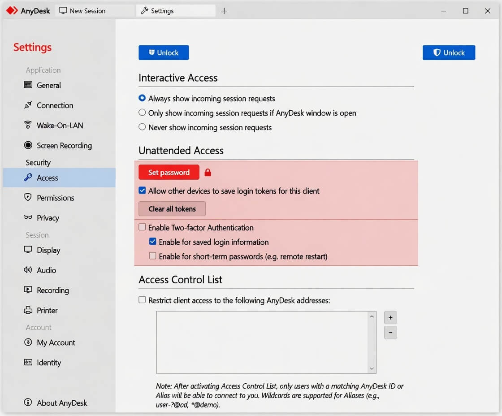Viewport: 502px width, 416px height.
Task: Click the access control list scroll up arrow
Action: coord(372,316)
